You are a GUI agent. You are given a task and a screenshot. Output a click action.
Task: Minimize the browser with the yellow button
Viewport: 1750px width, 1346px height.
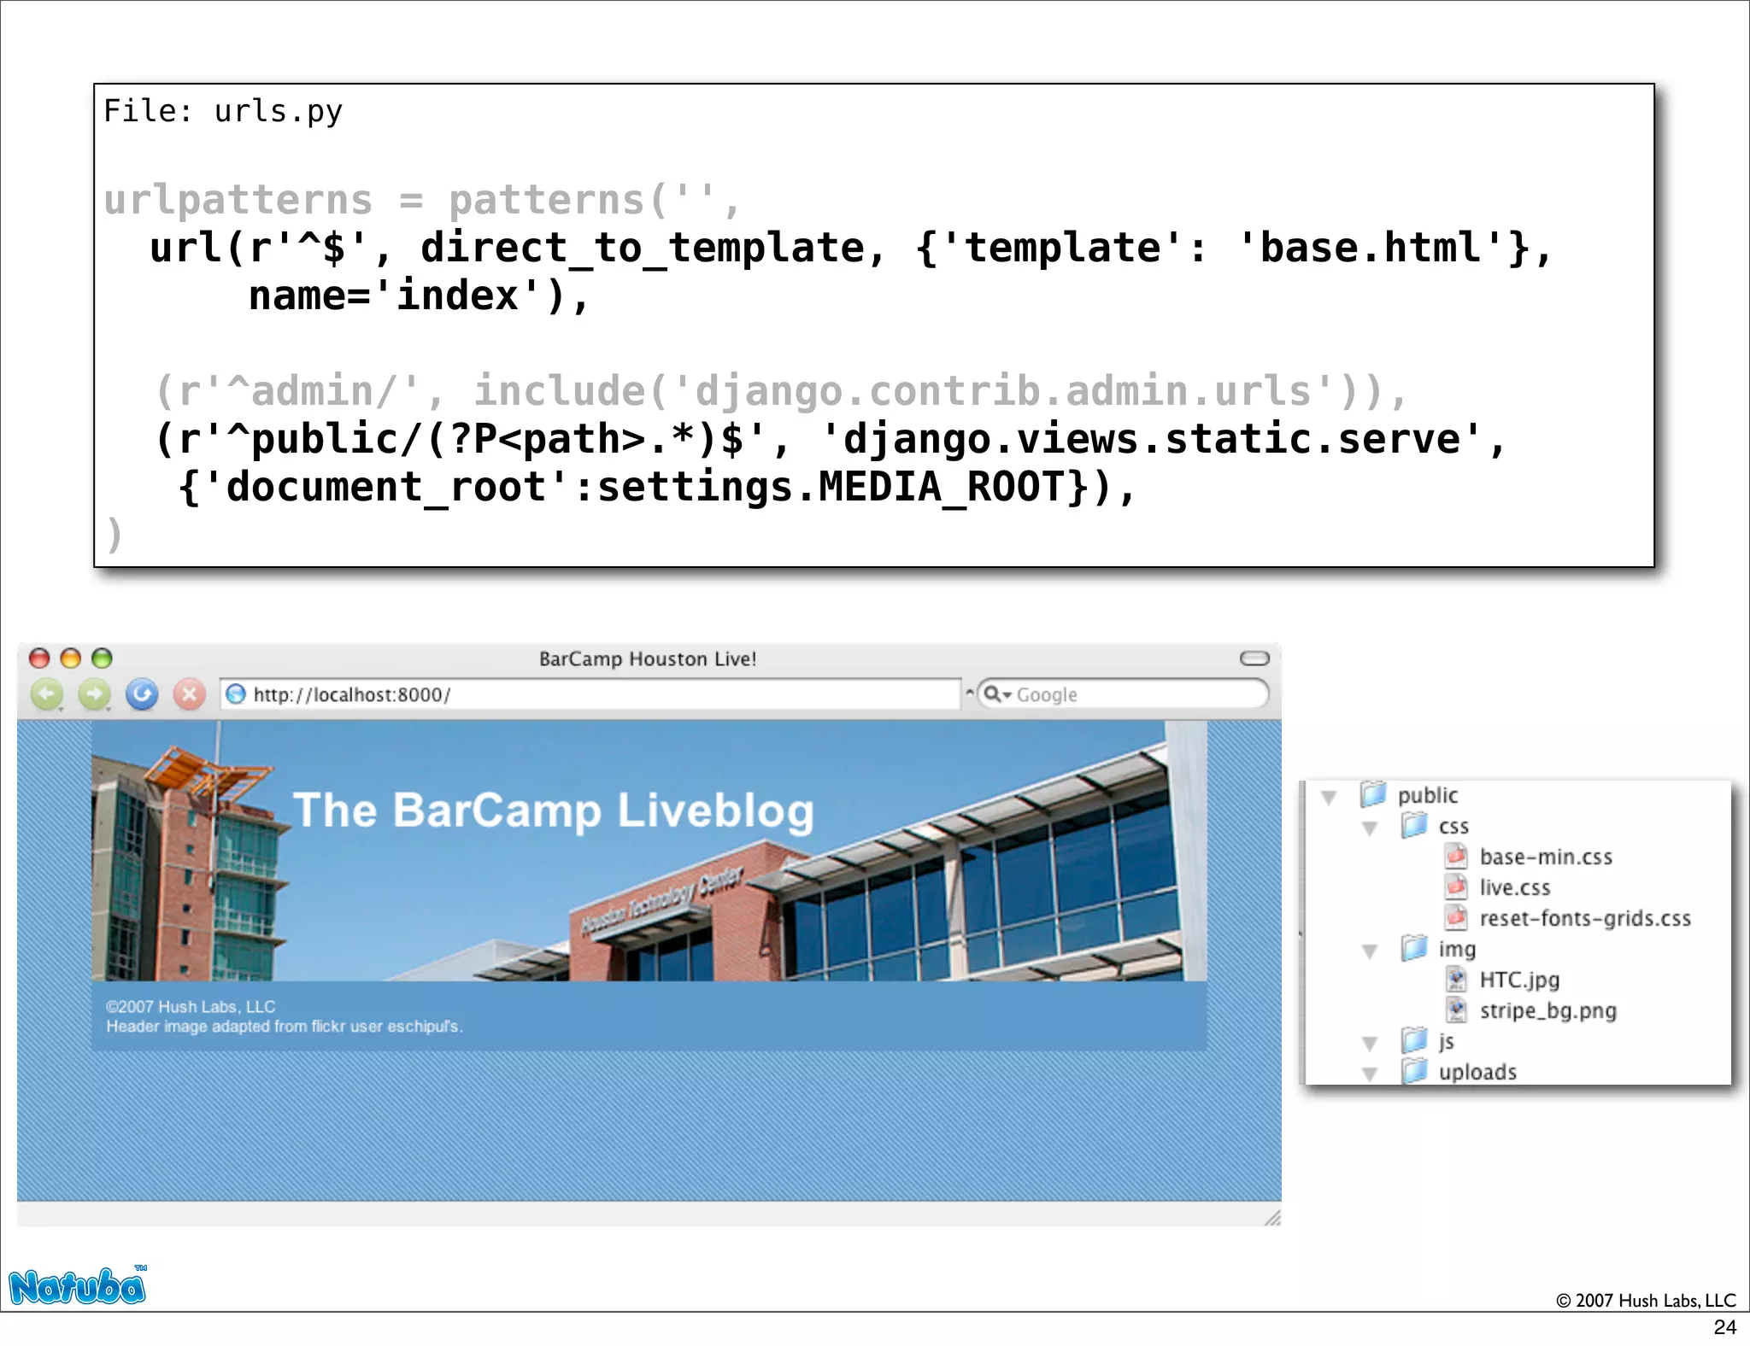[x=71, y=658]
